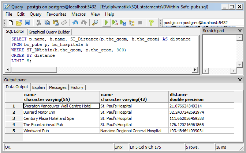This screenshot has width=246, height=153.
Task: Open help with the yellow question mark icon
Action: pyautogui.click(x=151, y=23)
